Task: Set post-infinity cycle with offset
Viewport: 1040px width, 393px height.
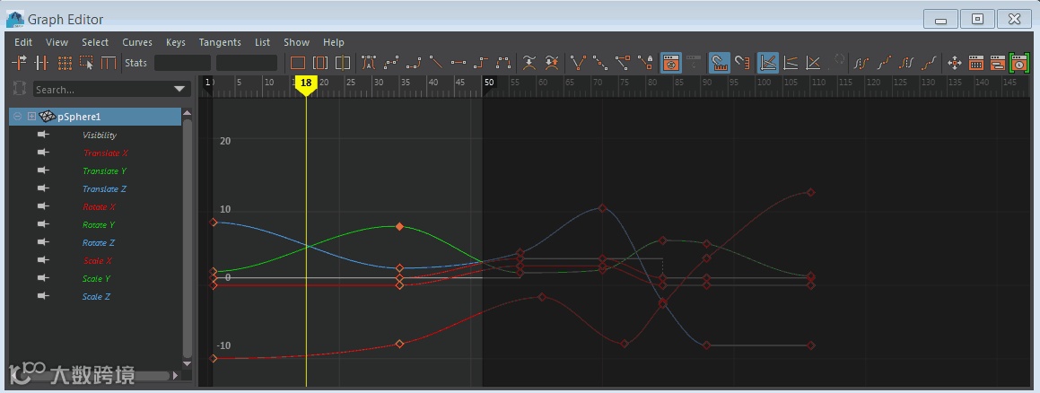Action: (x=930, y=63)
